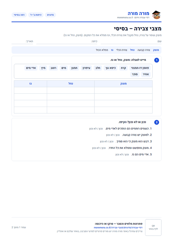173x244 pixels.
Task: Circle נכון / לא נכון for statement 5
Action: tap(122, 154)
